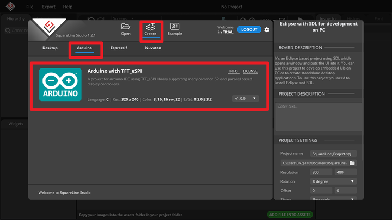Click the project path field
Viewport: 392px width, 220px height.
tap(315, 163)
